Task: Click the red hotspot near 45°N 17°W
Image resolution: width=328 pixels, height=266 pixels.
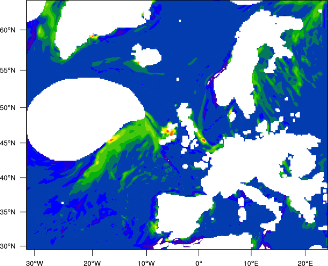Action: (112, 140)
